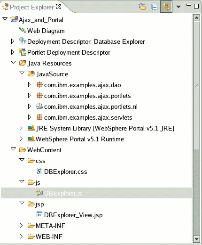Collapse the Java Resources node

point(13,63)
